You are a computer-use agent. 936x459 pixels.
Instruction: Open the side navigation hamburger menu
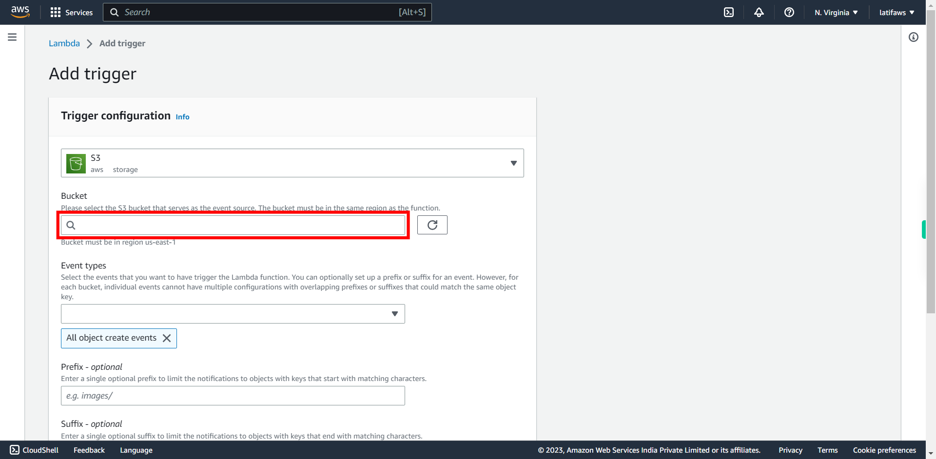pyautogui.click(x=12, y=37)
